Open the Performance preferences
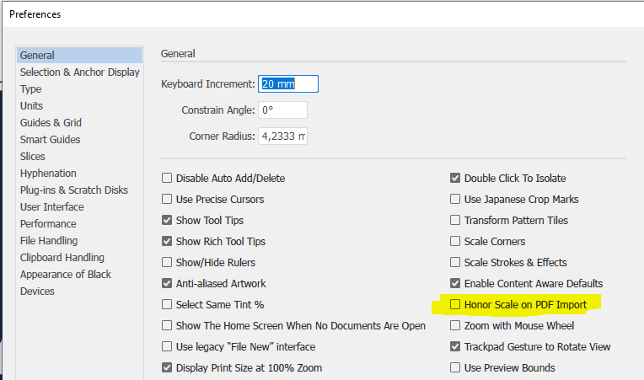Image resolution: width=644 pixels, height=380 pixels. point(48,224)
